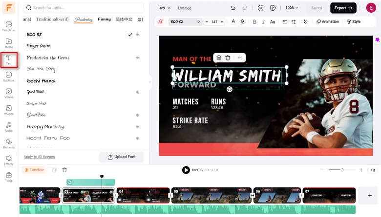The width and height of the screenshot is (381, 217).
Task: Toggle italic formatting
Action: point(263,22)
